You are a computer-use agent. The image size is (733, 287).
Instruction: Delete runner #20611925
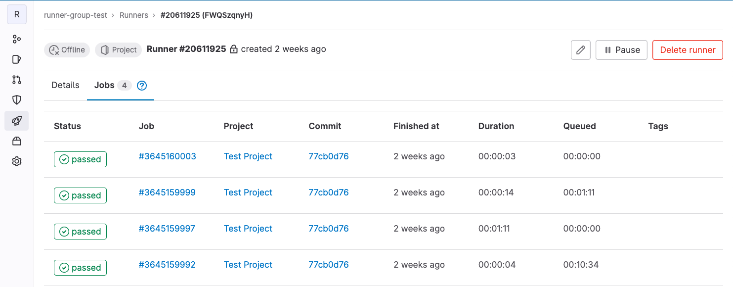[688, 49]
